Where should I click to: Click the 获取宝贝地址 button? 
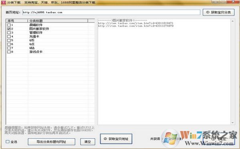click(116, 139)
